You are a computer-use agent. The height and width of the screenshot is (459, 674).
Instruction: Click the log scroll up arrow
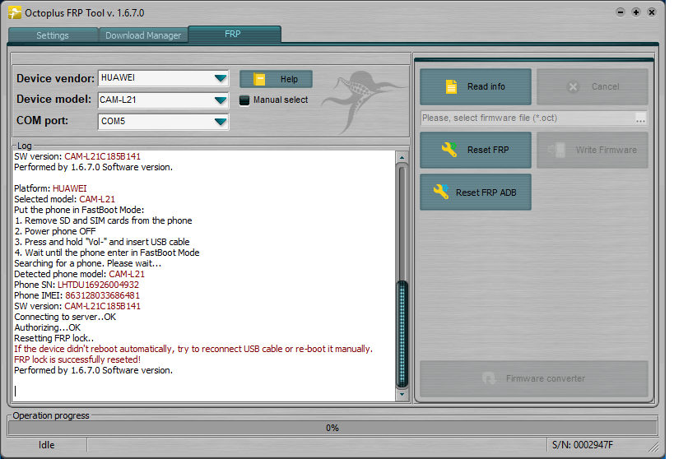[x=402, y=158]
